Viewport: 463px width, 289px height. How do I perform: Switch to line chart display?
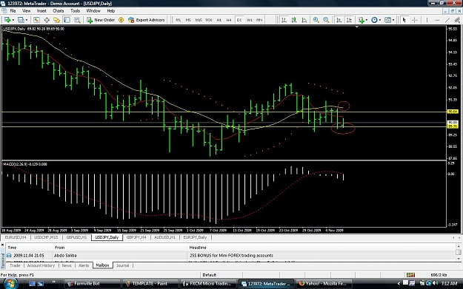click(x=304, y=20)
